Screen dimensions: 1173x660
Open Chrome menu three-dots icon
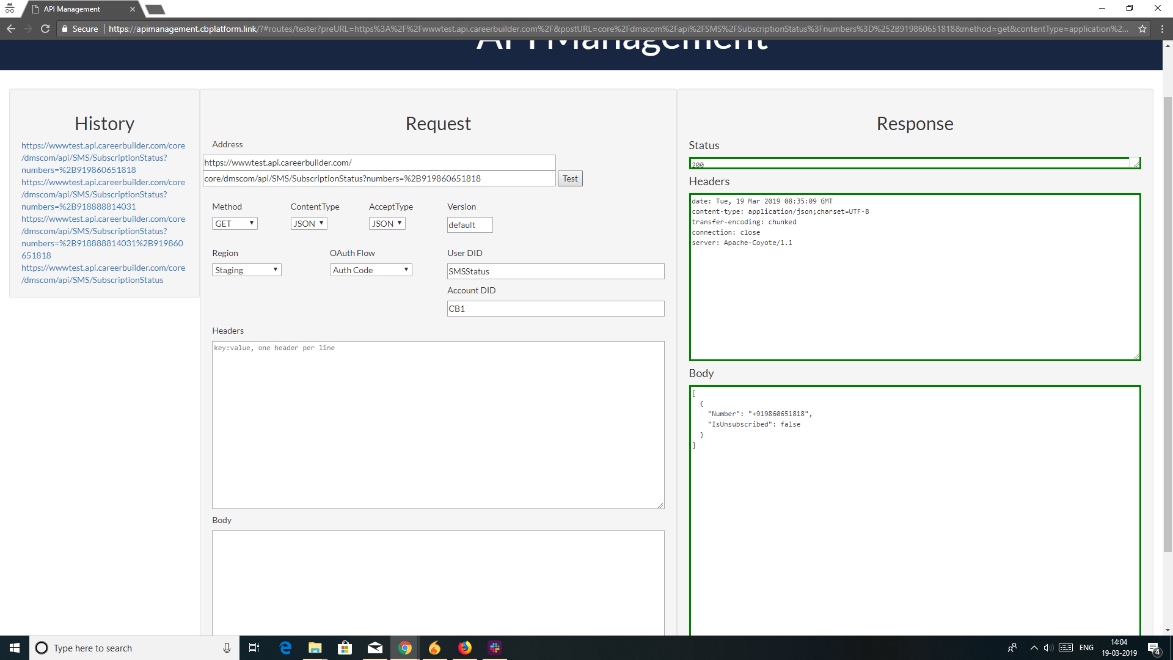click(1162, 29)
